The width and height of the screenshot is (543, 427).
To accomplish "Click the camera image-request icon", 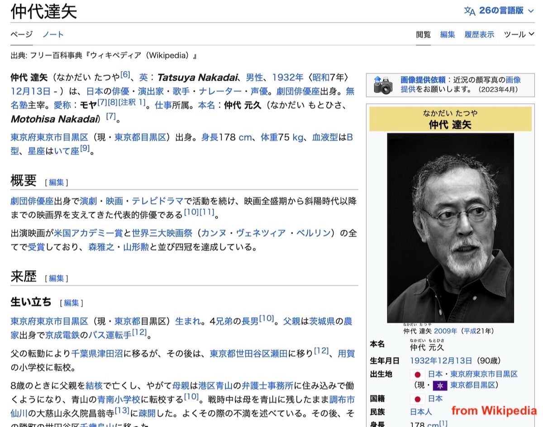I will pyautogui.click(x=383, y=85).
